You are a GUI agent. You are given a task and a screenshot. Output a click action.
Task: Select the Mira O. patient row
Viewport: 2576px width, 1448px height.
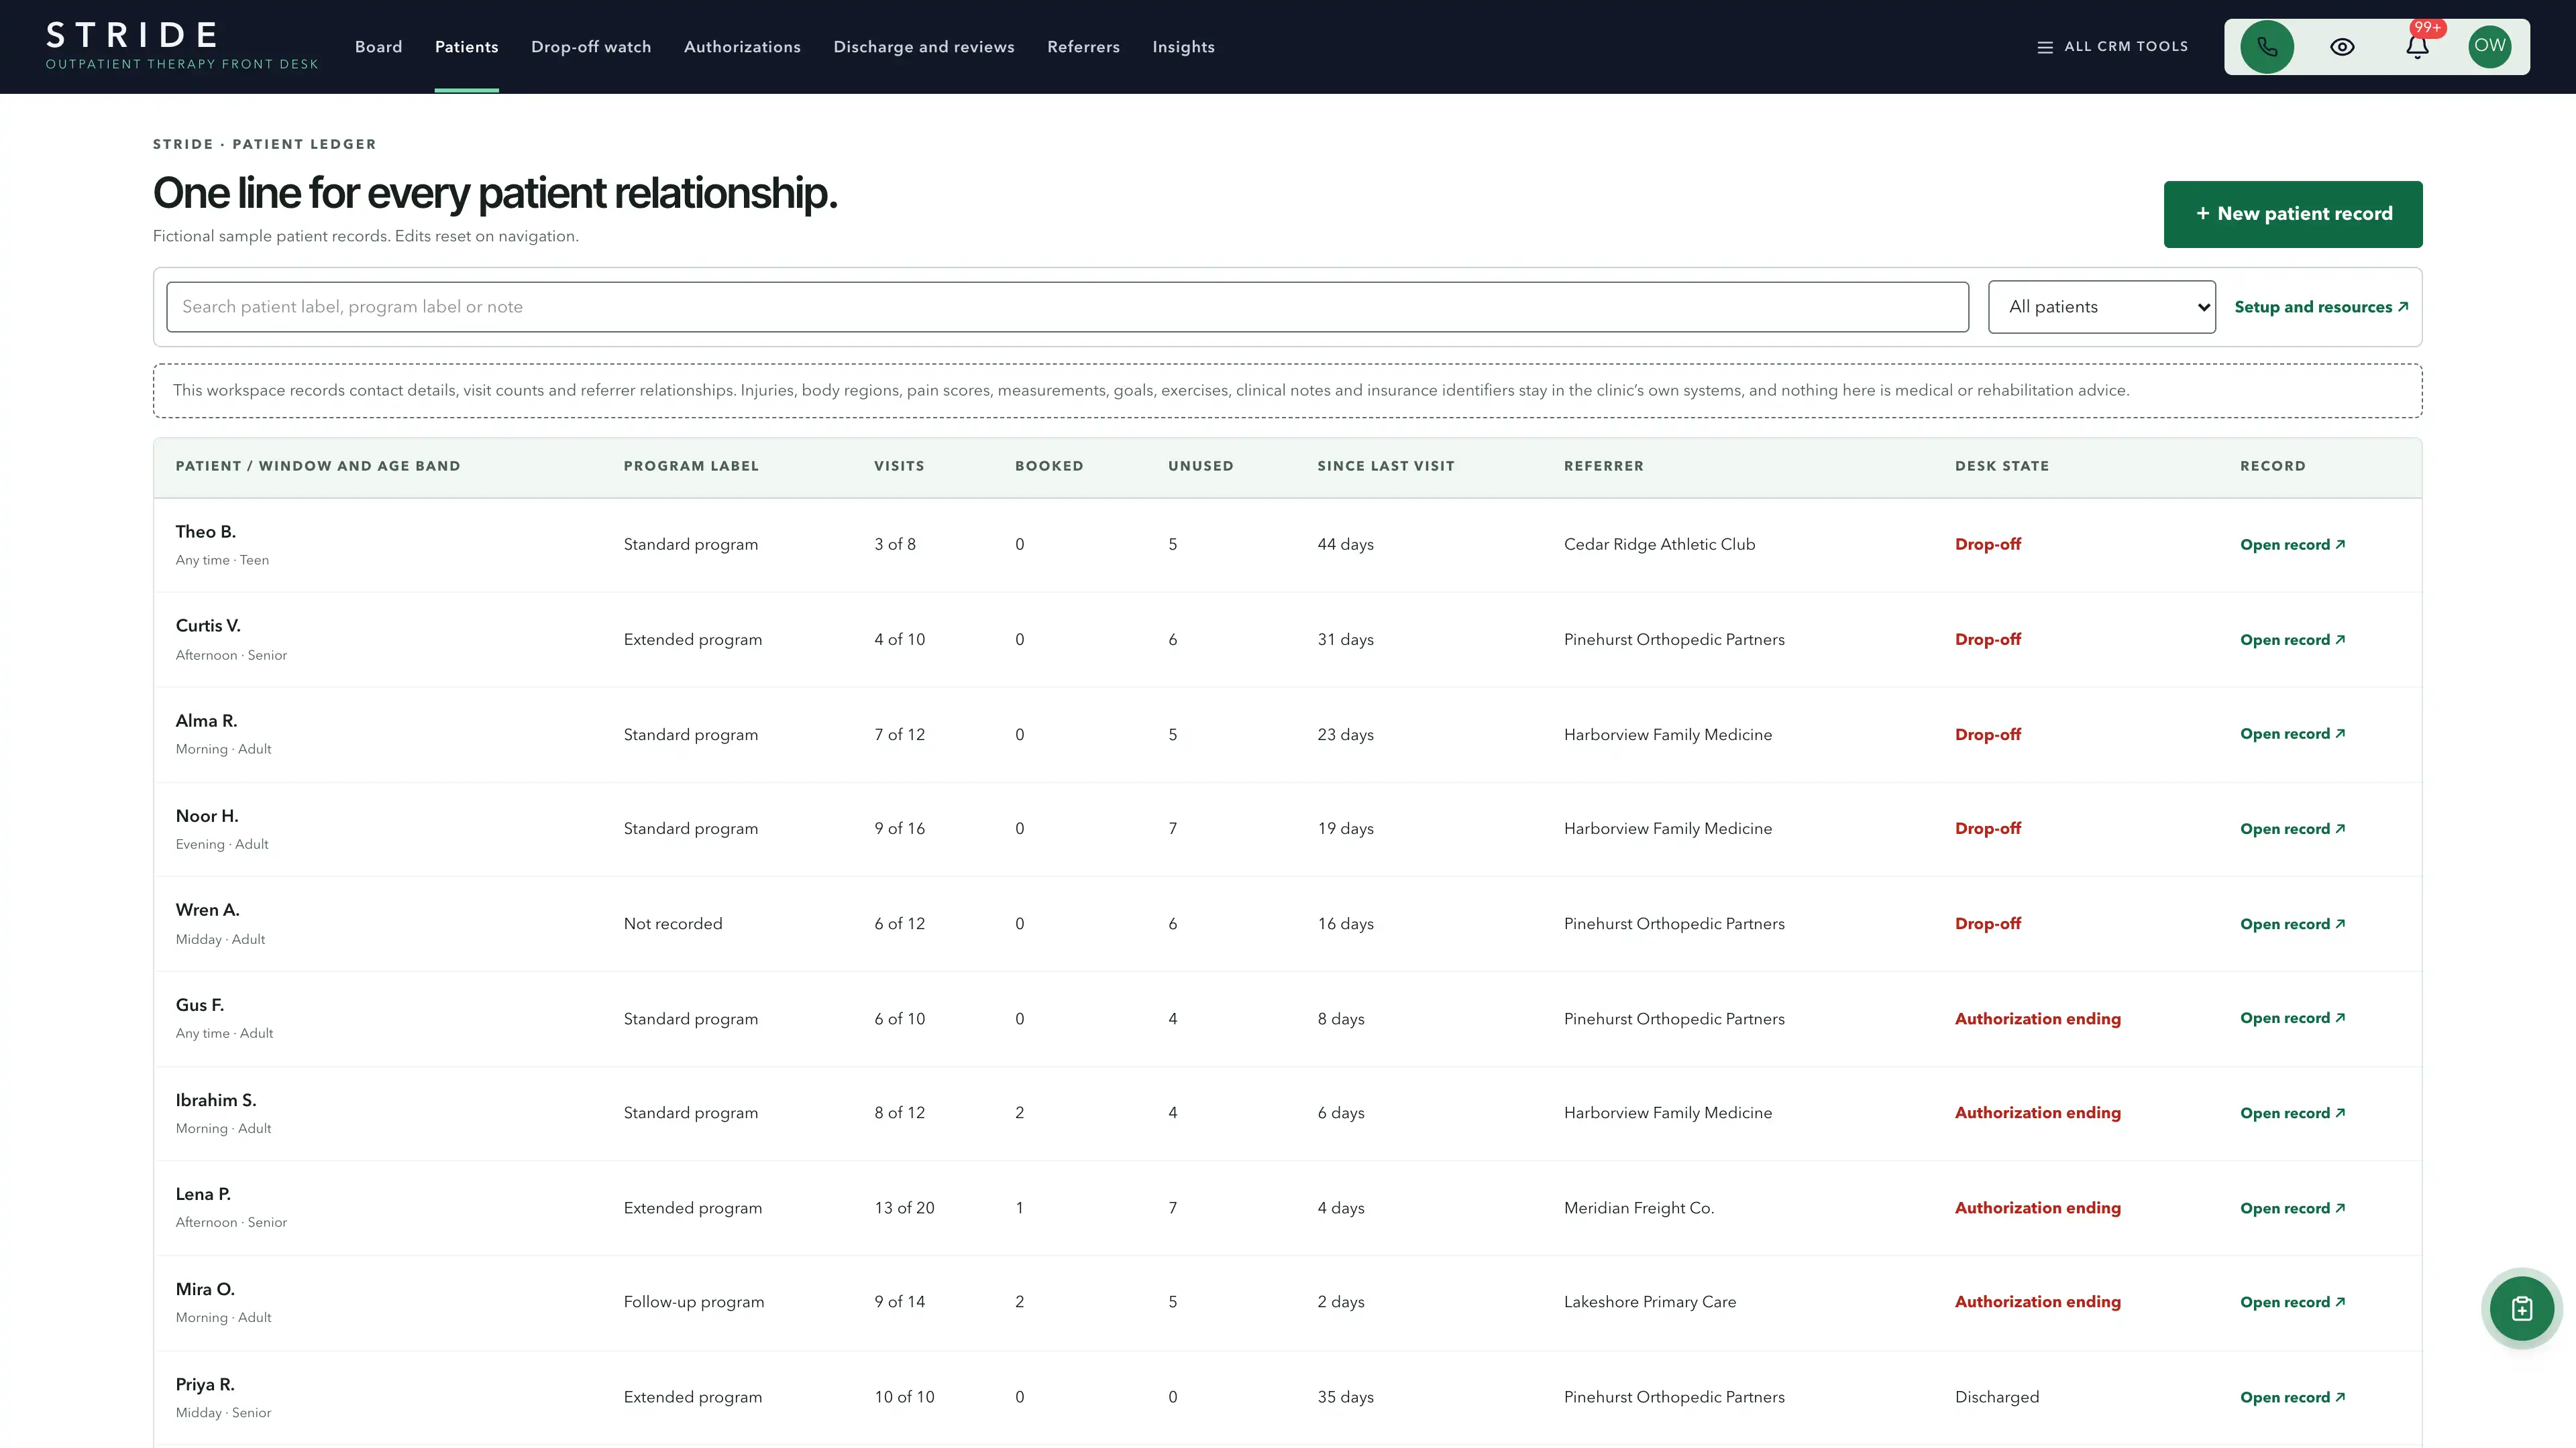click(1287, 1302)
